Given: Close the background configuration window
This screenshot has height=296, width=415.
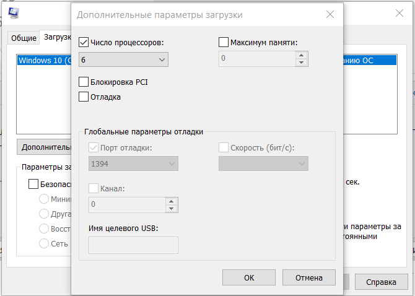Looking at the screenshot, I should pyautogui.click(x=399, y=12).
